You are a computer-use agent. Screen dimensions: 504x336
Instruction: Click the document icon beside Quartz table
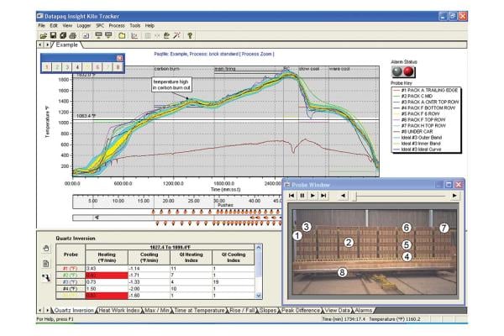click(46, 262)
